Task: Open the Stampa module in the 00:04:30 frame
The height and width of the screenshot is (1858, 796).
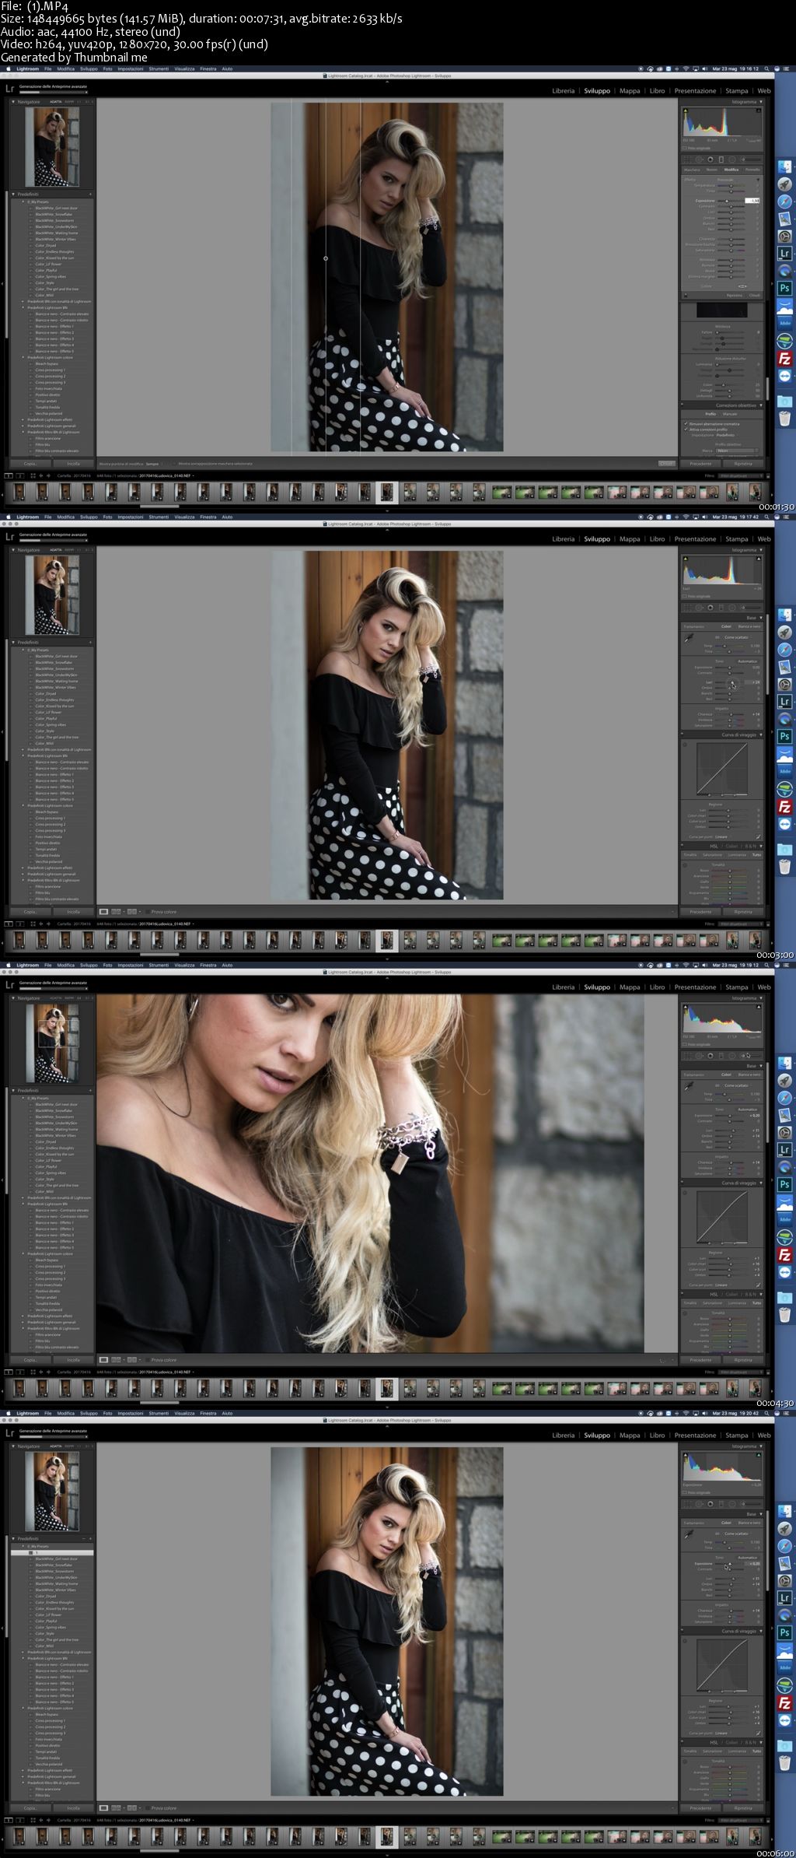Action: tap(737, 987)
